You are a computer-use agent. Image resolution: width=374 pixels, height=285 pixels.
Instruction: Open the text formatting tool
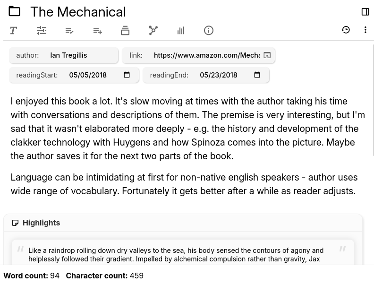point(13,31)
